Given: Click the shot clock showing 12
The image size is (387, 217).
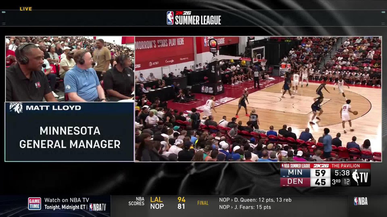Looking at the screenshot, I should pos(345,182).
